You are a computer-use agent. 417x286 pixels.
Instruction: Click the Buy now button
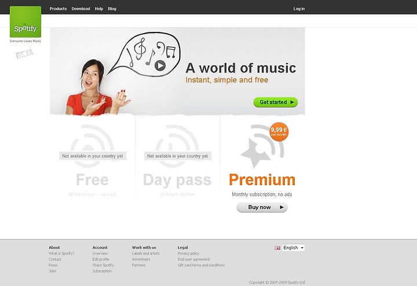tap(262, 207)
